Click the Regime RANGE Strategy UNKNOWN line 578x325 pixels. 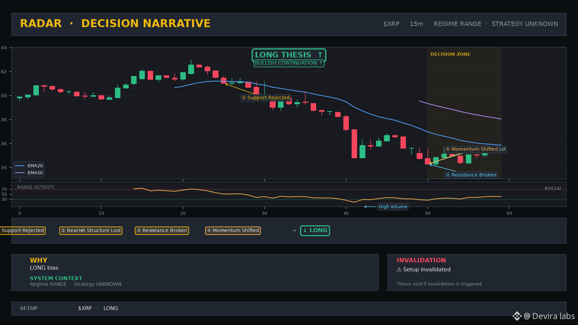click(76, 284)
